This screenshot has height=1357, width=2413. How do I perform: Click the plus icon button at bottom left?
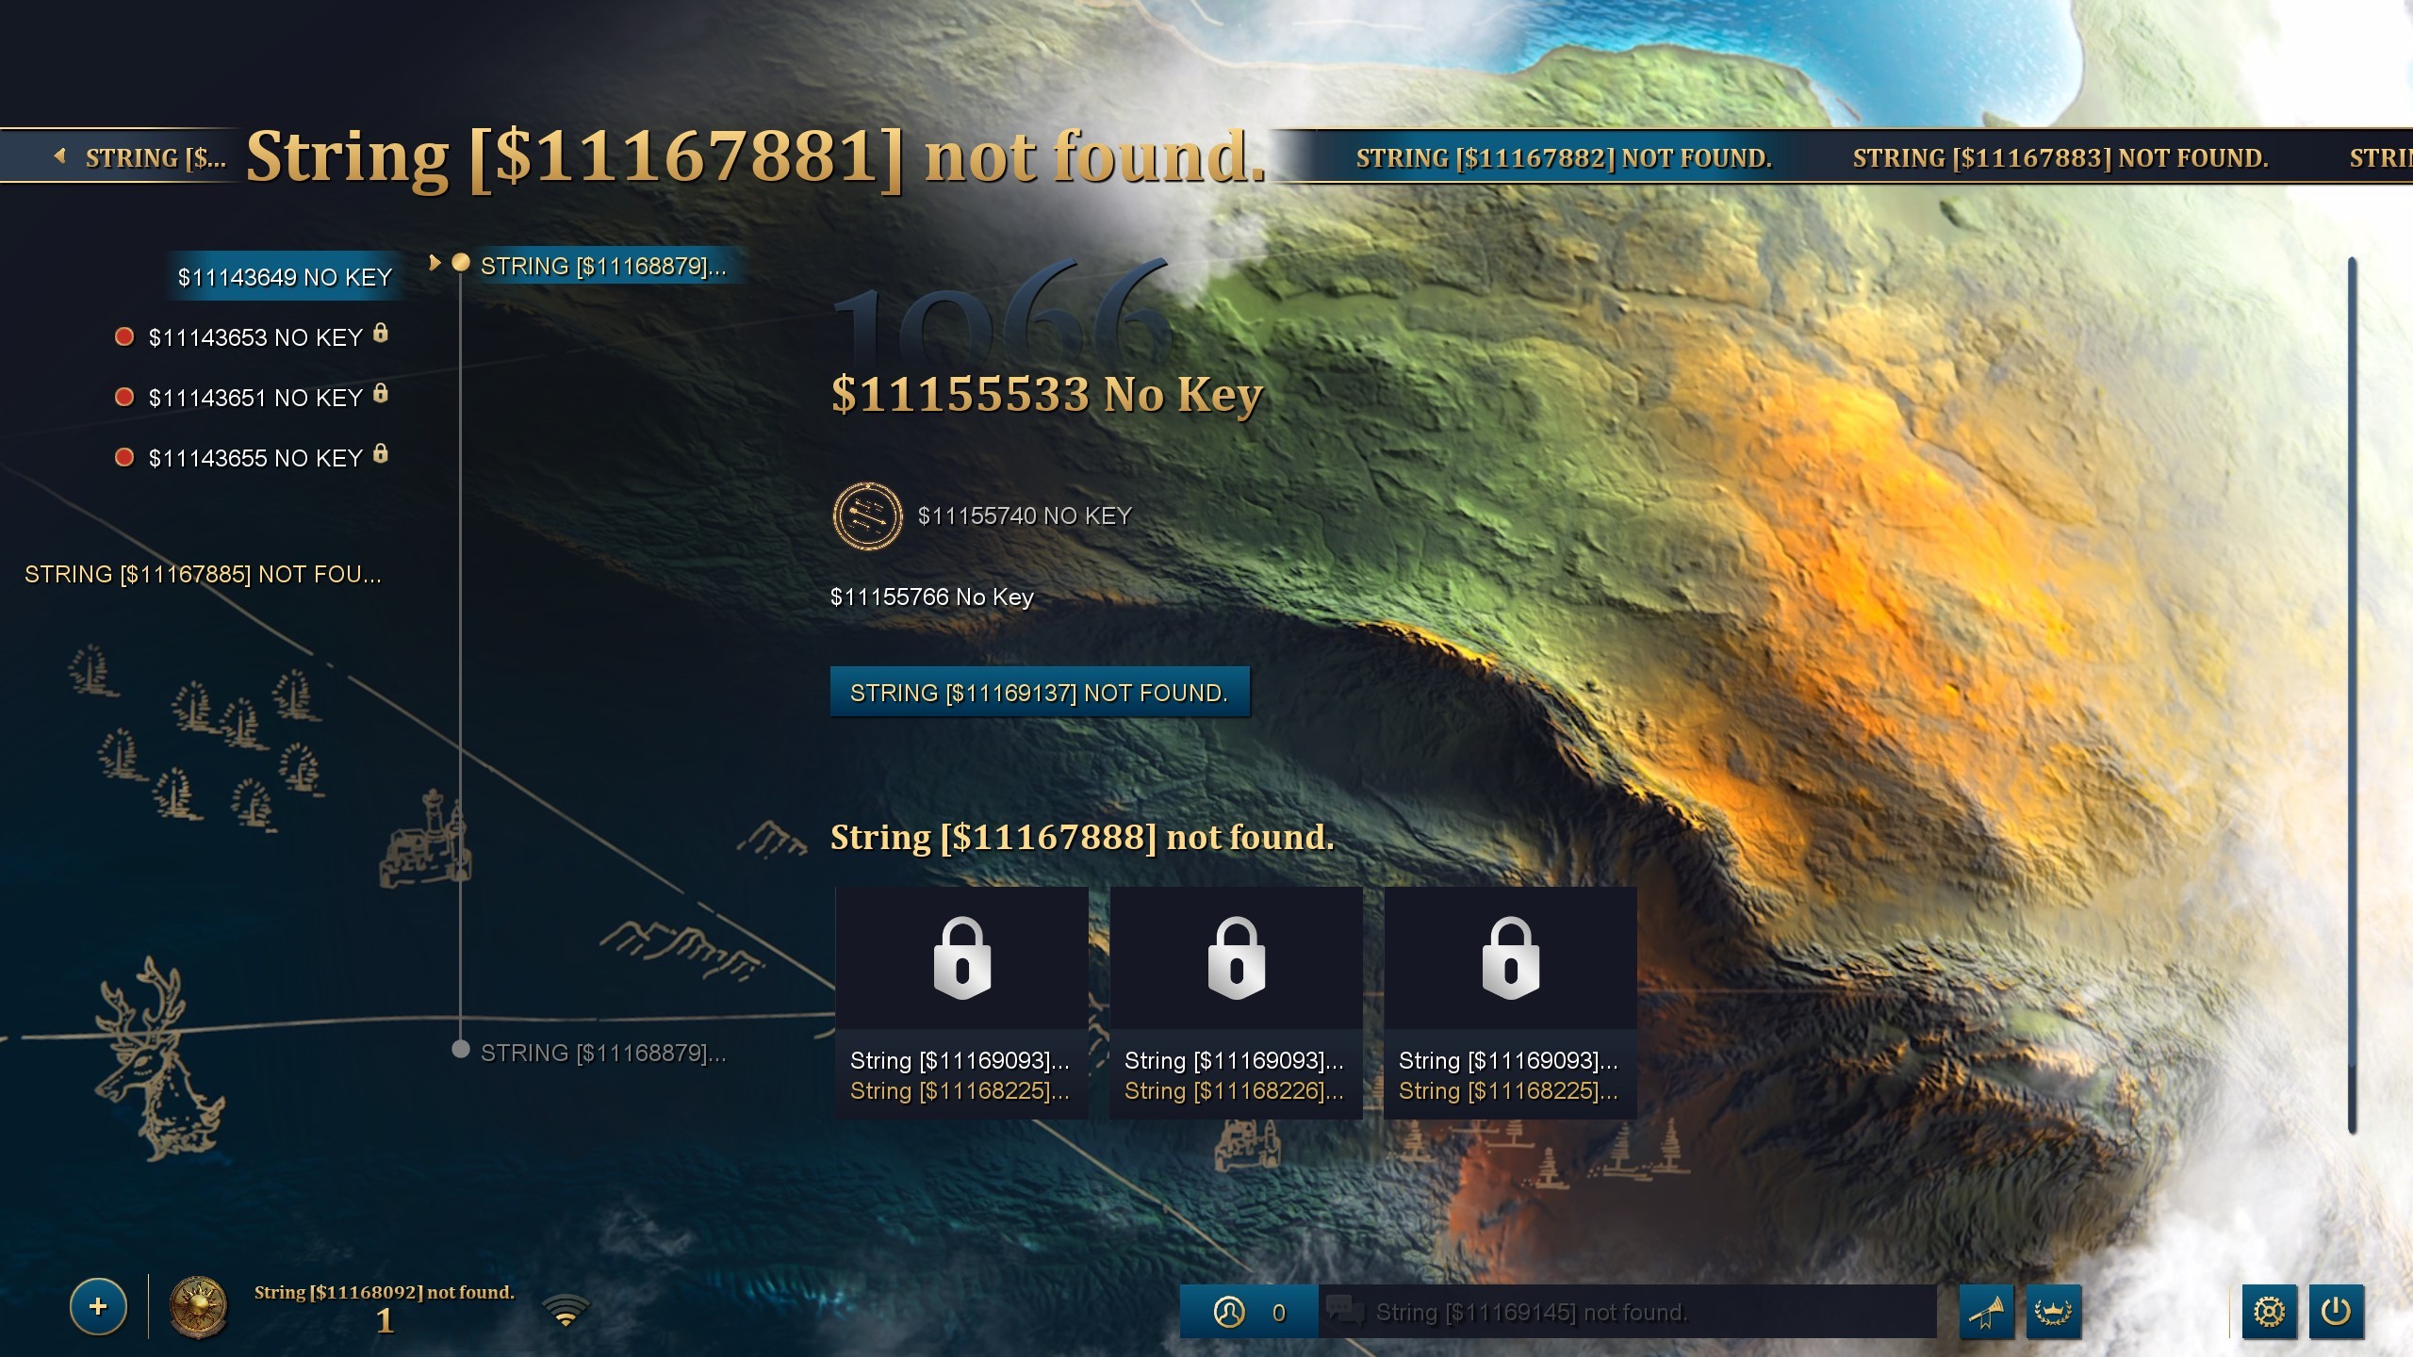coord(98,1306)
